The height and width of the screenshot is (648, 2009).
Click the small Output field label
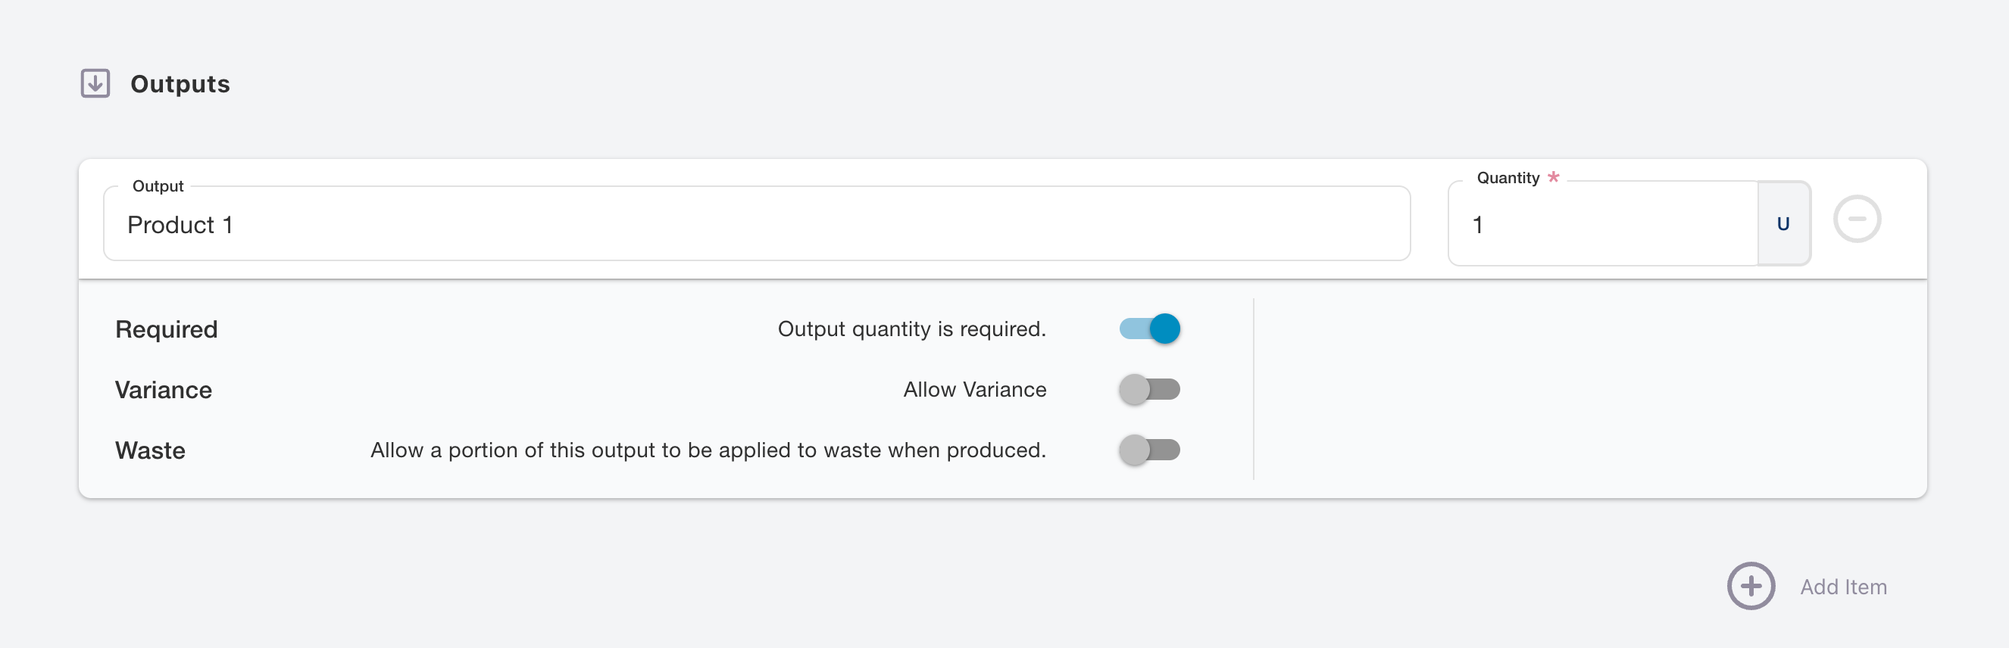pos(158,186)
